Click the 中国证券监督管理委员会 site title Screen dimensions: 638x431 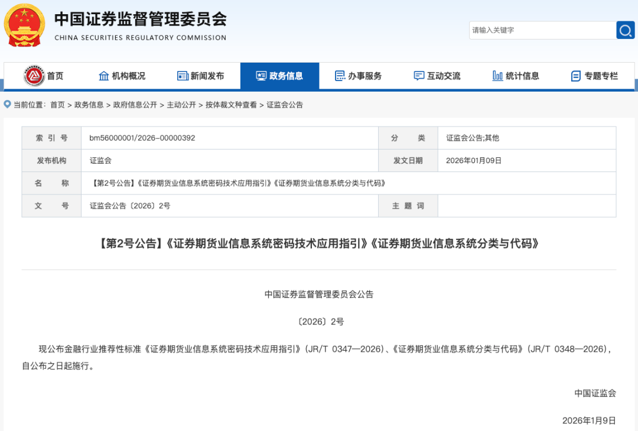[x=141, y=20]
